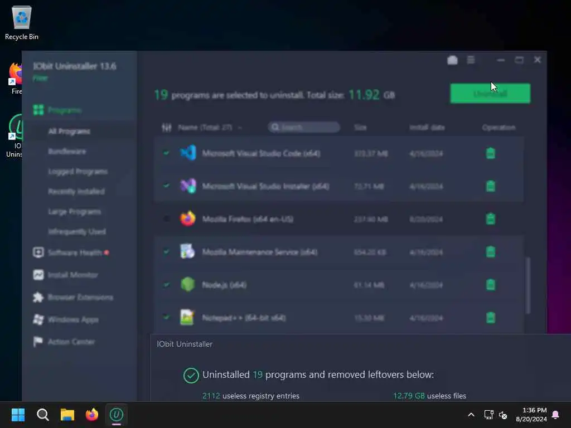
Task: Open Large Programs category
Action: point(74,211)
